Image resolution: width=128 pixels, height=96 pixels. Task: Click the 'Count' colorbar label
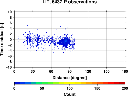(x=70, y=94)
